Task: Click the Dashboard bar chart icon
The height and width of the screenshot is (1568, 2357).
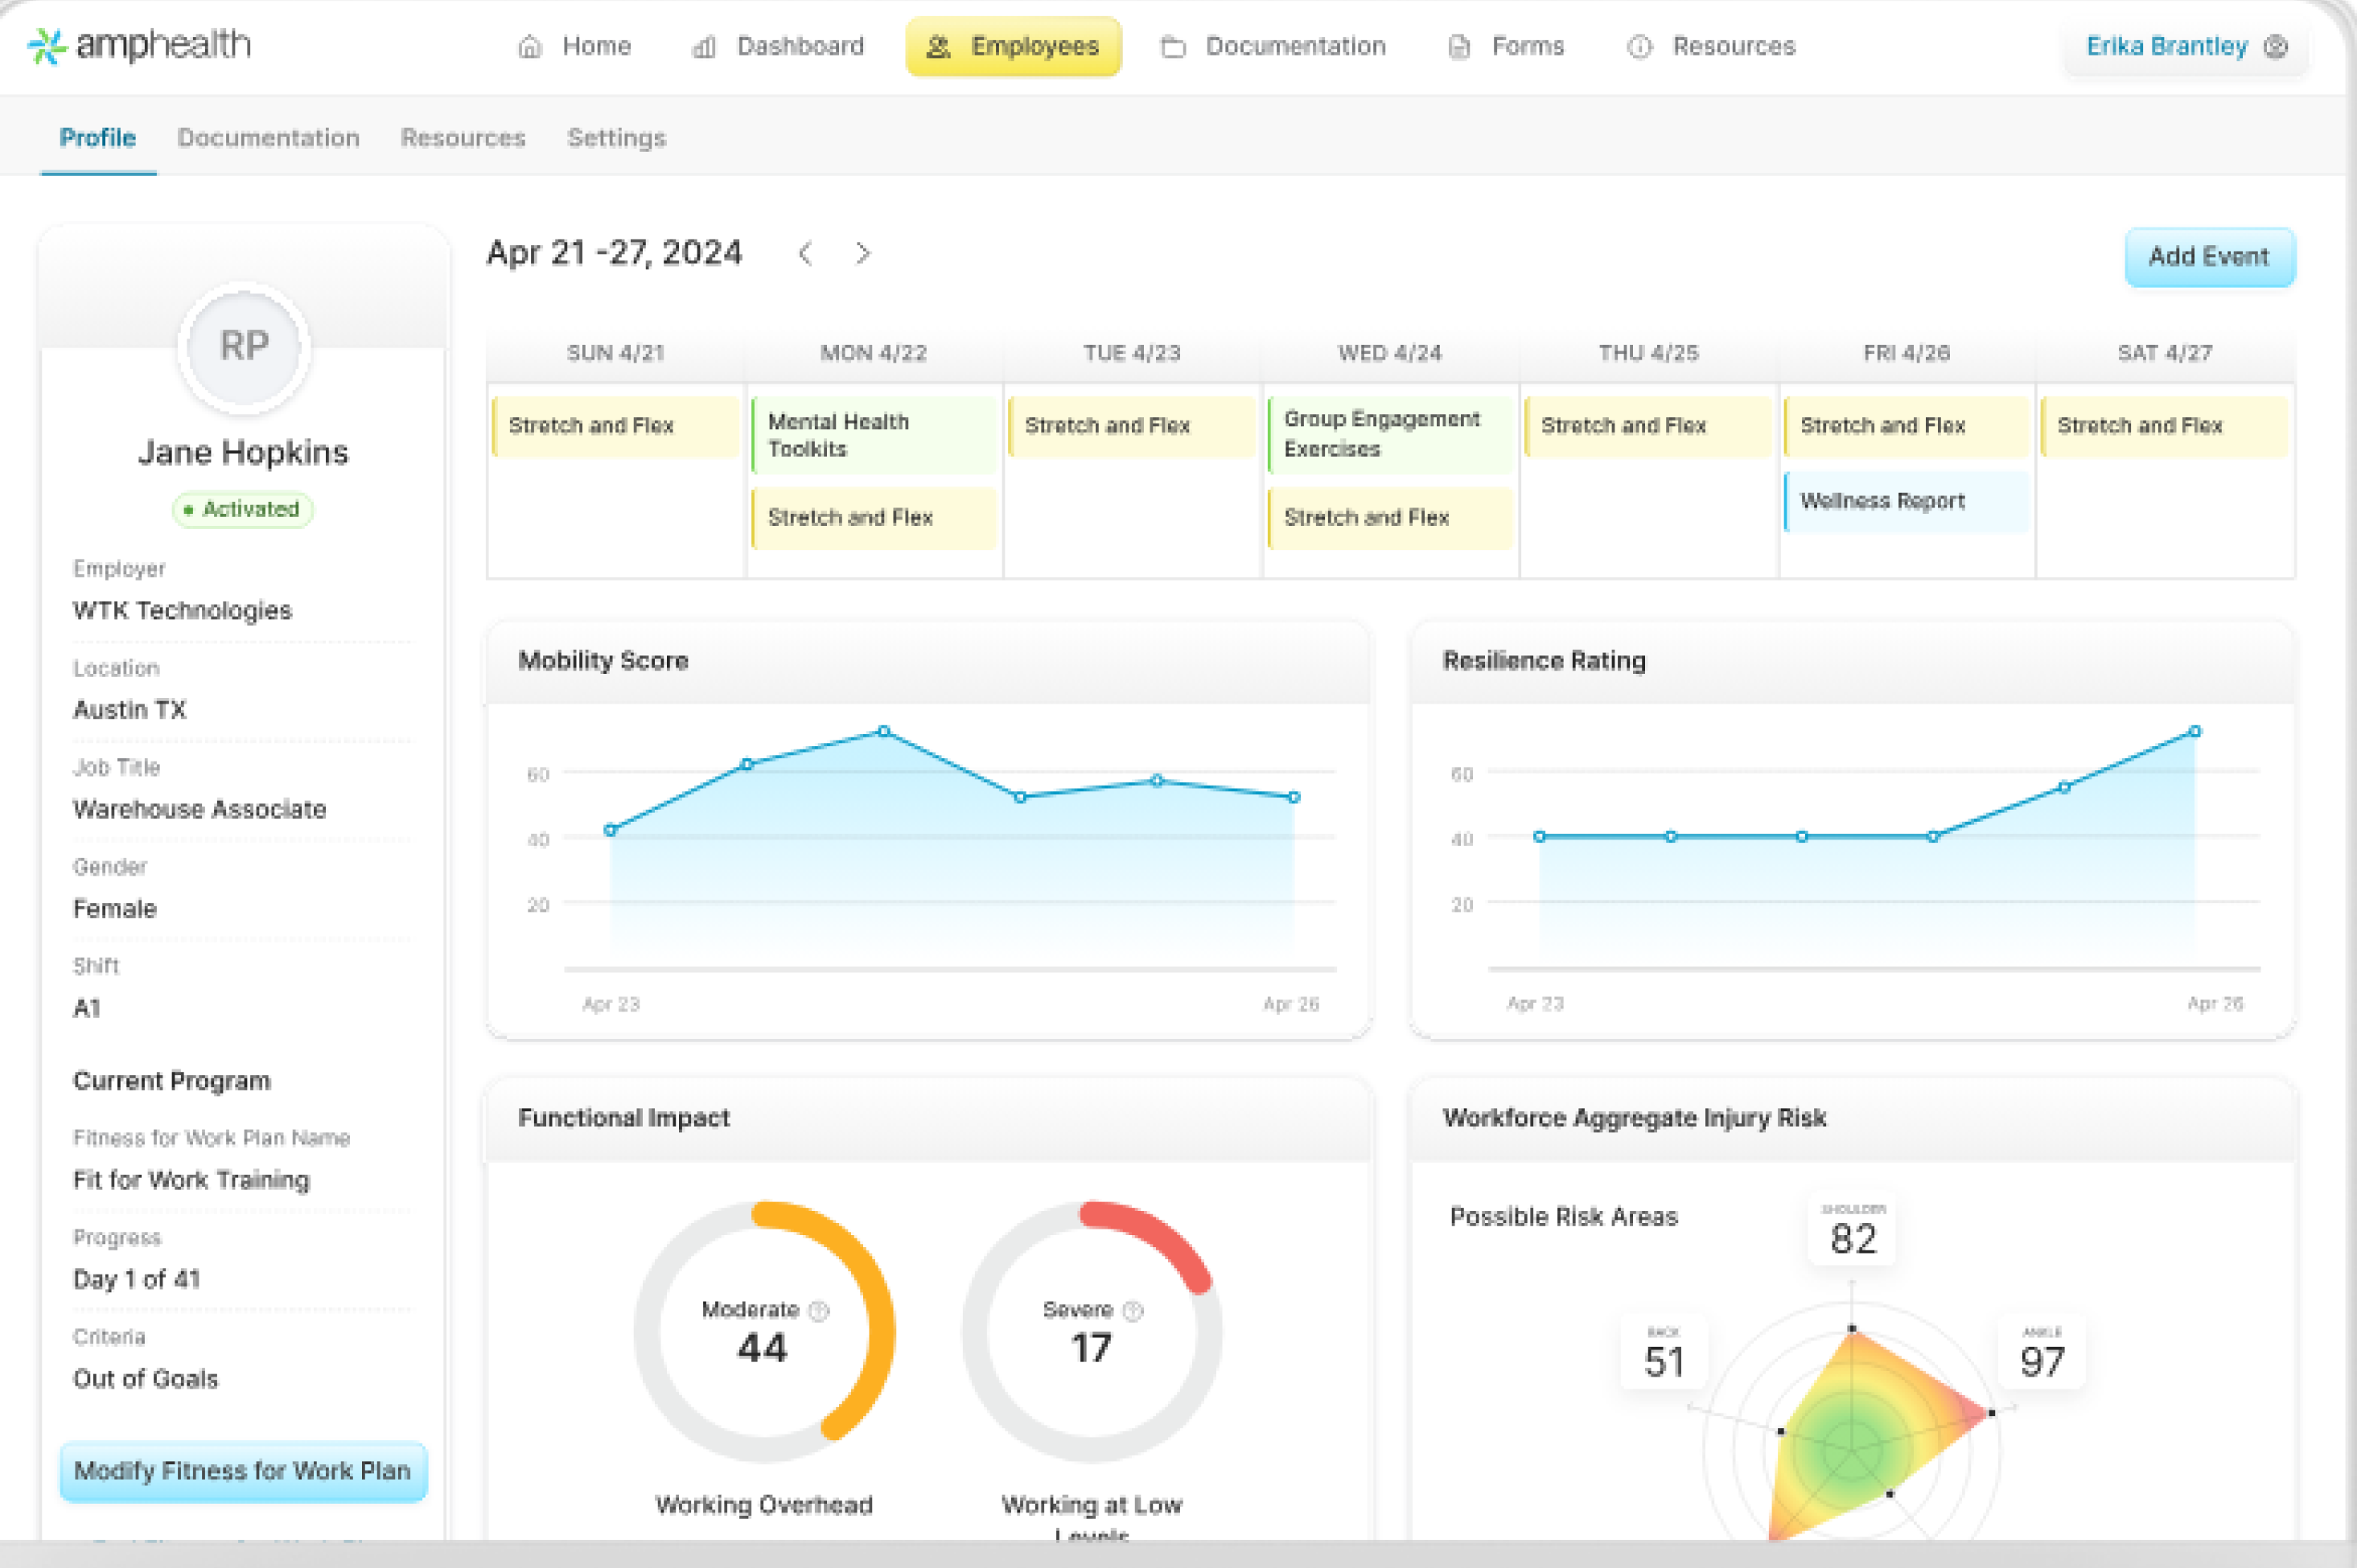Action: (705, 47)
